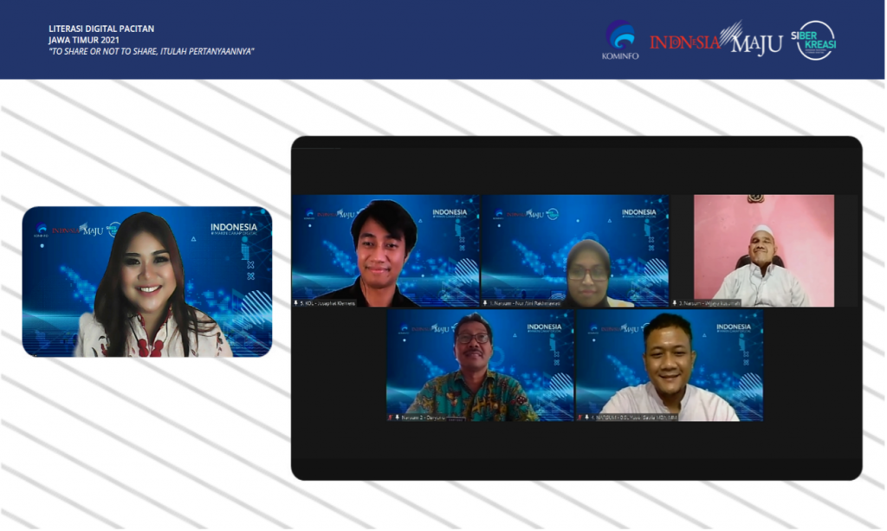
Task: Click the small Kominfo logo in host video
Action: coord(41,230)
